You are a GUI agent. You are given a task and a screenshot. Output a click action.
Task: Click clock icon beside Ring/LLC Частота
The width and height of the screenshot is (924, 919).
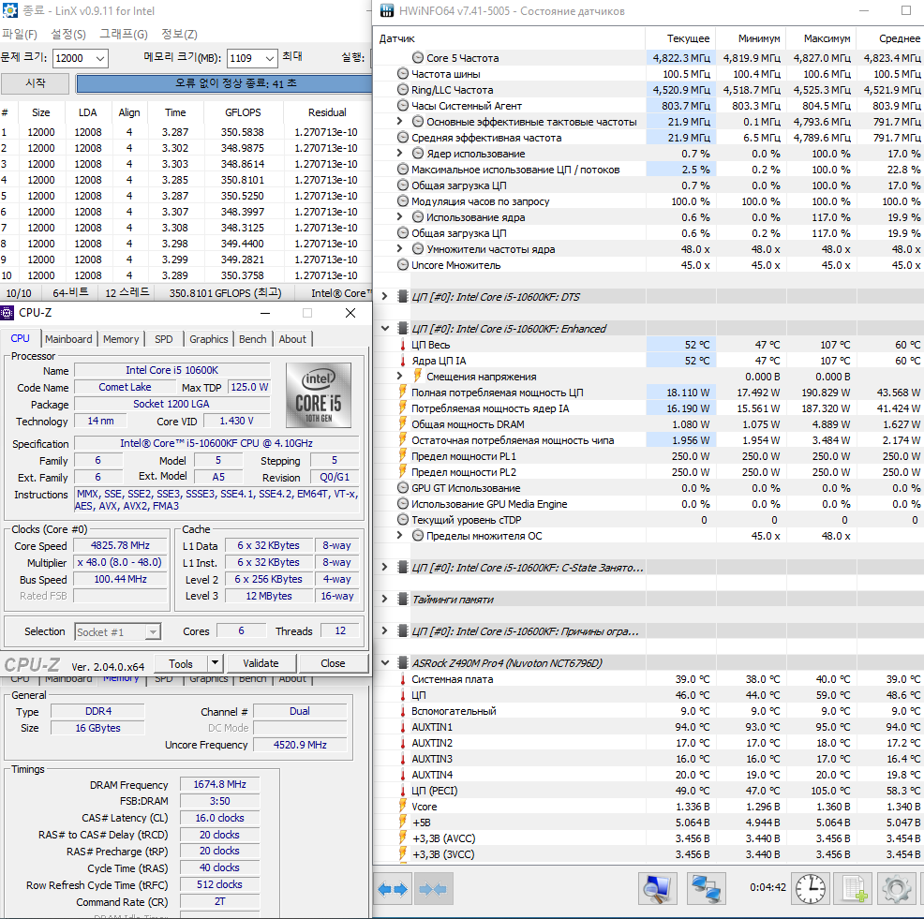click(403, 90)
